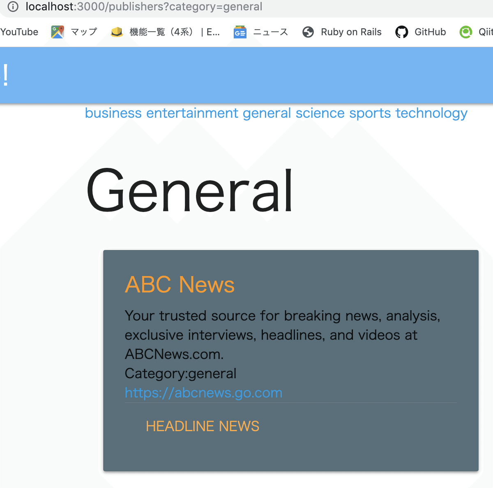The width and height of the screenshot is (493, 488).
Task: Open HEADLINE NEWS for ABC News
Action: pos(203,426)
